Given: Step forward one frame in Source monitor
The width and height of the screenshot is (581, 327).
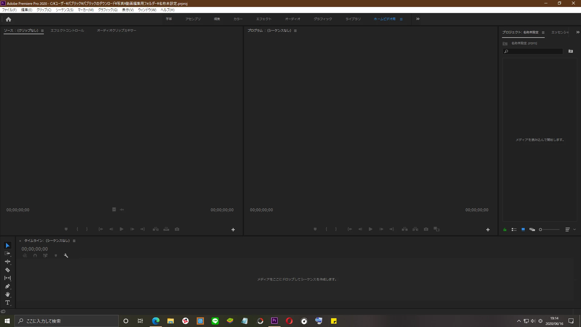Looking at the screenshot, I should (132, 229).
